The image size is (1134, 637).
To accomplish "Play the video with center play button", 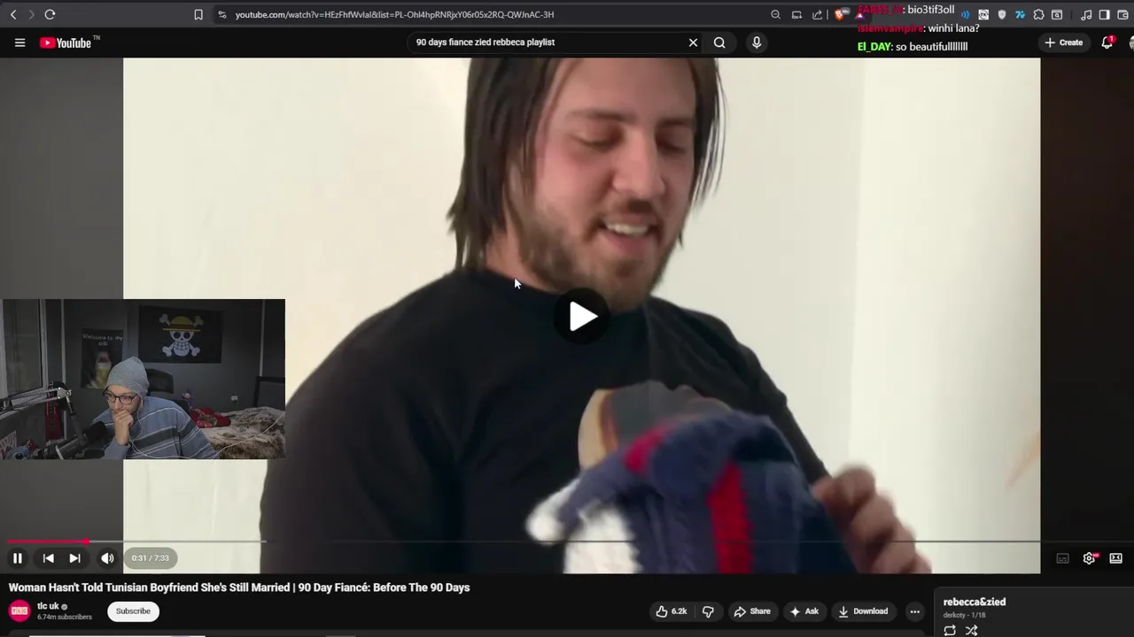I will point(582,317).
